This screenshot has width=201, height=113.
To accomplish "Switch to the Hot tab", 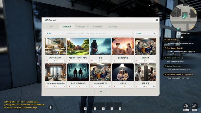I will pyautogui.click(x=52, y=26).
